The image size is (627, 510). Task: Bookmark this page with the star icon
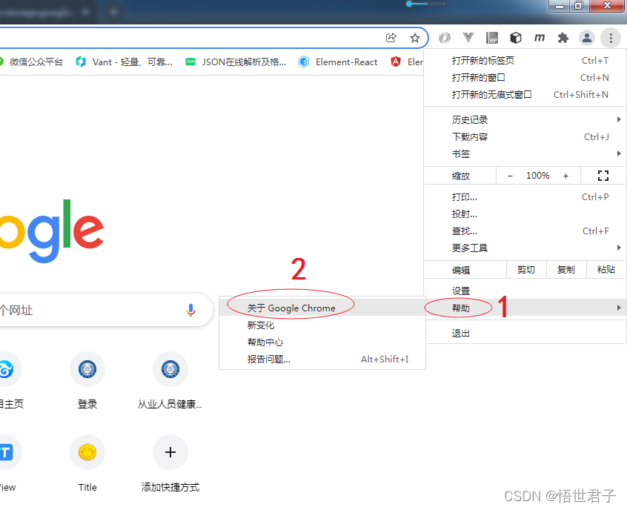pyautogui.click(x=415, y=38)
